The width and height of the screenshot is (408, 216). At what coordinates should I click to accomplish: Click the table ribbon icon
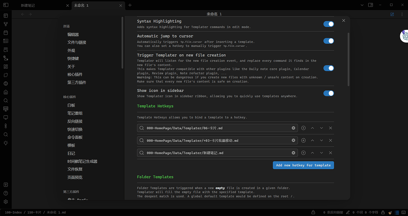coord(6,41)
